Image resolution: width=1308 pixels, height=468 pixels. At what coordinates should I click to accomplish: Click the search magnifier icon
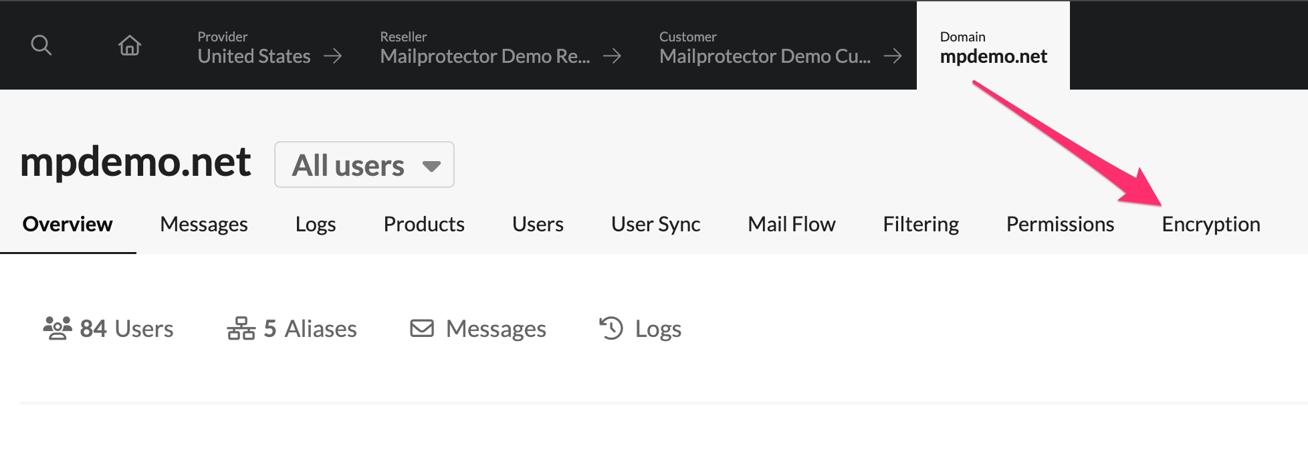[41, 45]
